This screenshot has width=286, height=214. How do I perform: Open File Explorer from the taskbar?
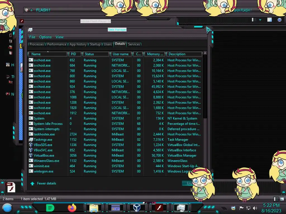(94, 208)
